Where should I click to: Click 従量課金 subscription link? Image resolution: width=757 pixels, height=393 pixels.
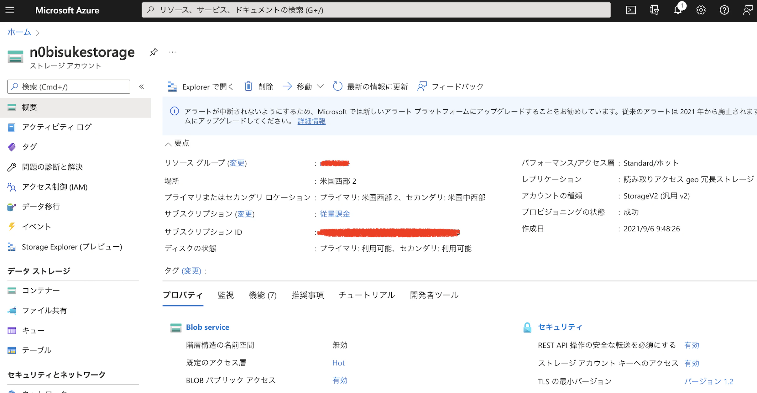[x=335, y=214]
